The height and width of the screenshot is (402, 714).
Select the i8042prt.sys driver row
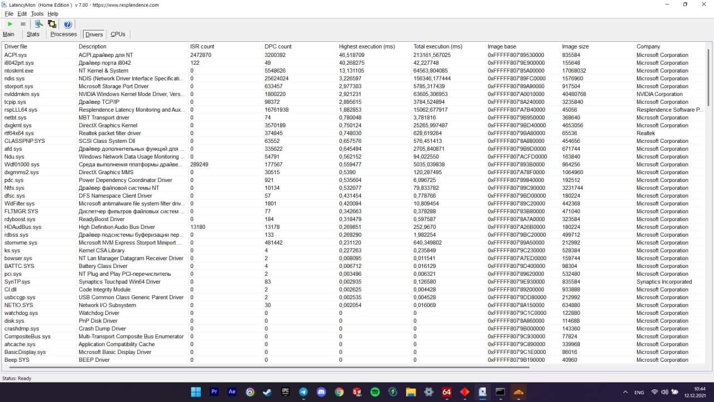click(354, 63)
